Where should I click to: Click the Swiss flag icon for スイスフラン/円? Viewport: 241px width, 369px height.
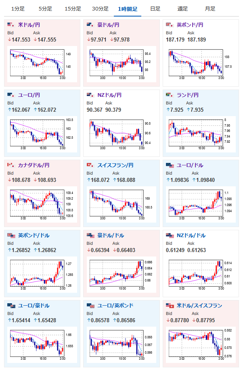(x=90, y=165)
